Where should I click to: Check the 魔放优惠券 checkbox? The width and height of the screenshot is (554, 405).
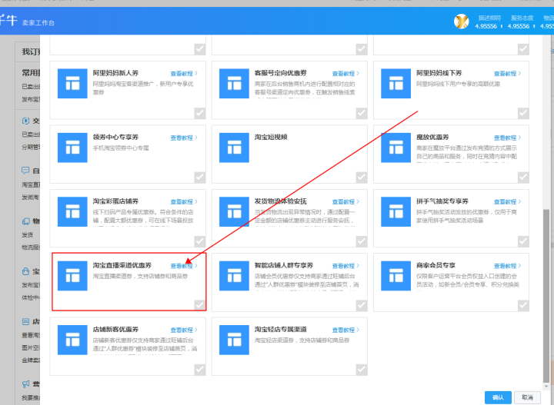(x=523, y=178)
